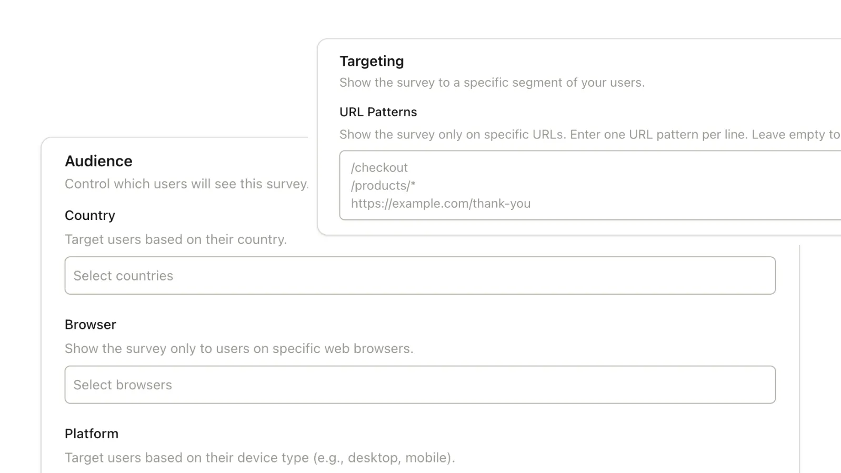Select the Browser label
The height and width of the screenshot is (473, 841).
coord(90,325)
